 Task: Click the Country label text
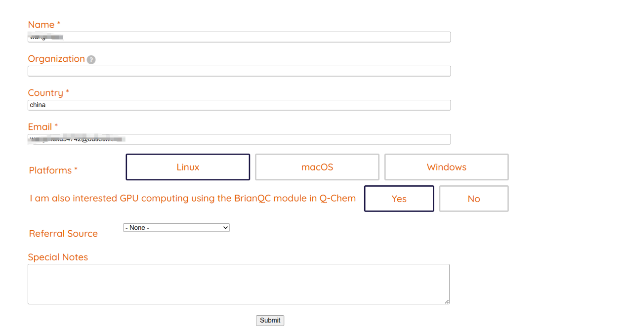(45, 93)
